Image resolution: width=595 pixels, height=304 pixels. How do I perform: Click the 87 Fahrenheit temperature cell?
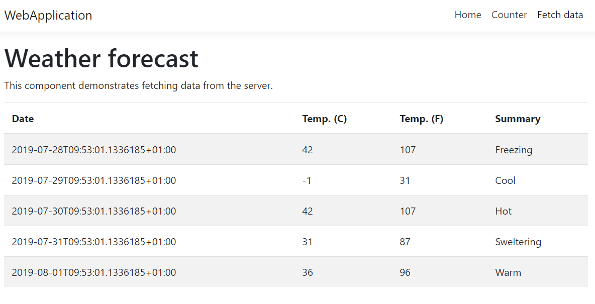[405, 242]
